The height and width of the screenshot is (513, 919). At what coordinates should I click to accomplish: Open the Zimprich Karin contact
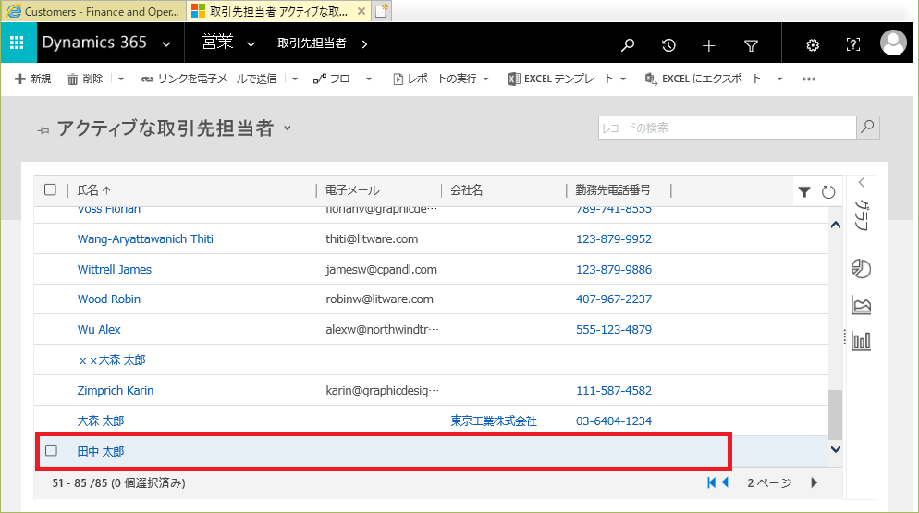(116, 390)
